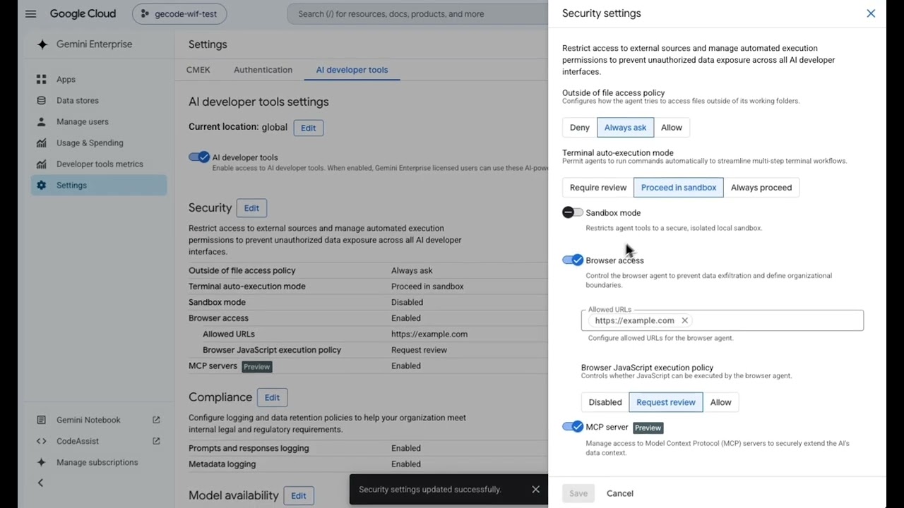Image resolution: width=904 pixels, height=508 pixels.
Task: Click the Gemini Notebook page icon
Action: click(x=42, y=420)
